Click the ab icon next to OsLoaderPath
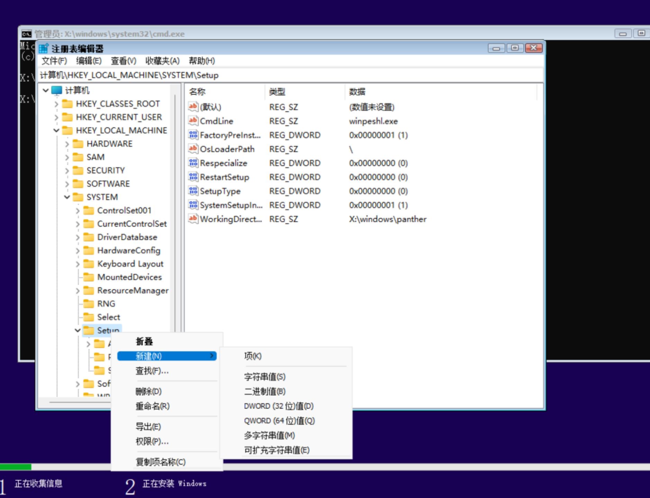 193,149
